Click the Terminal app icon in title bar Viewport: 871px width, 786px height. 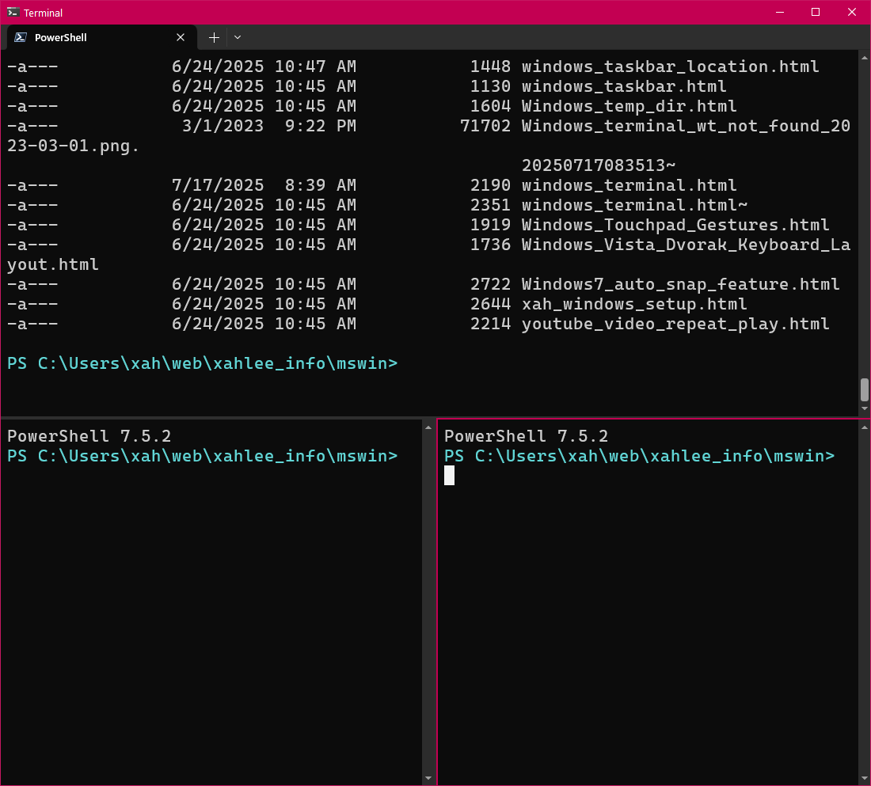click(12, 12)
